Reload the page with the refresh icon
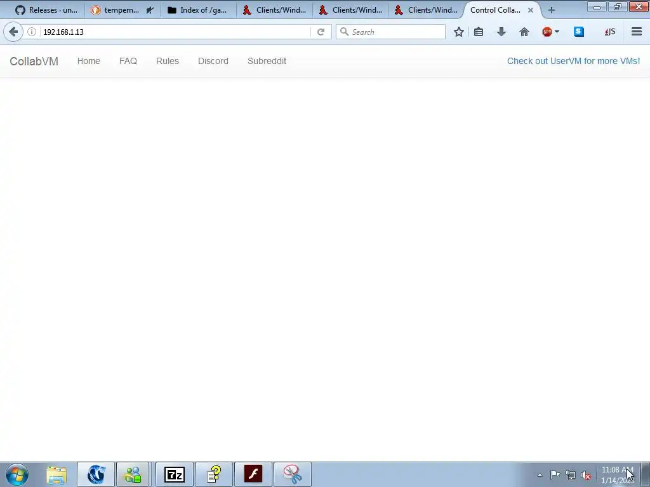The height and width of the screenshot is (487, 650). click(x=321, y=32)
